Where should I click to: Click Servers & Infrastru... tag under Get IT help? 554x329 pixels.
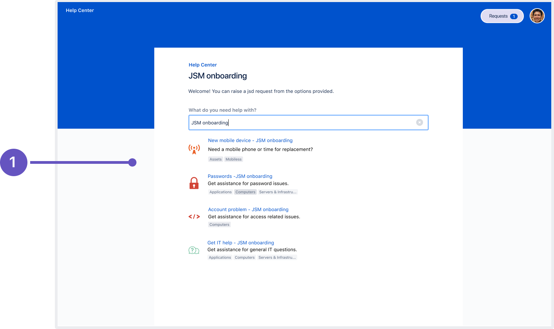(x=277, y=257)
